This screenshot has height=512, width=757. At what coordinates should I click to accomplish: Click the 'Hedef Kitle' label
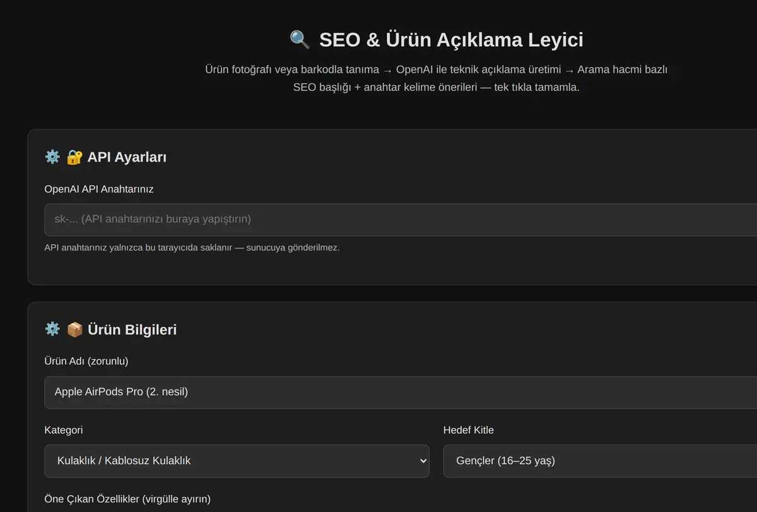coord(469,430)
